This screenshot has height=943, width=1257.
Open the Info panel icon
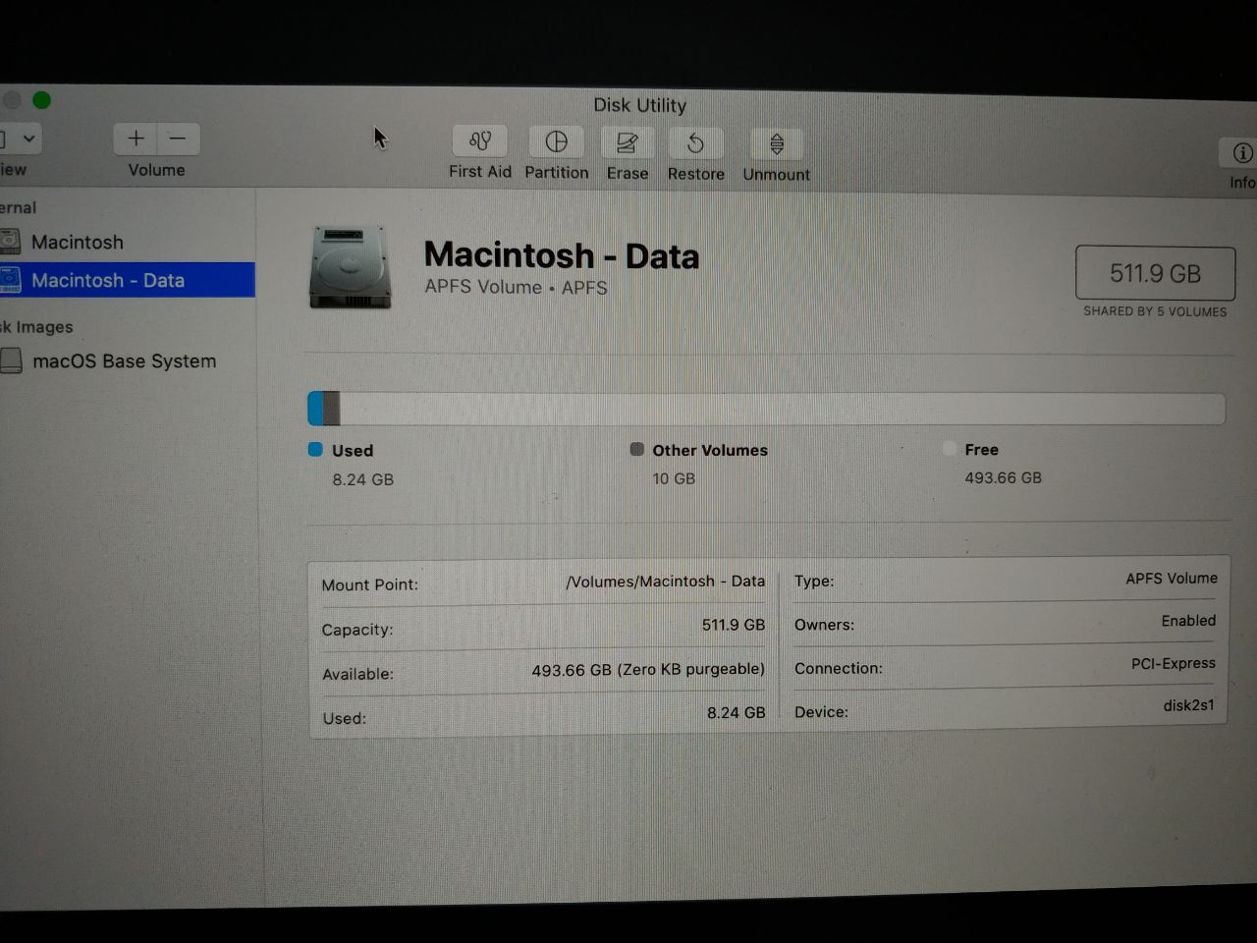(x=1241, y=153)
